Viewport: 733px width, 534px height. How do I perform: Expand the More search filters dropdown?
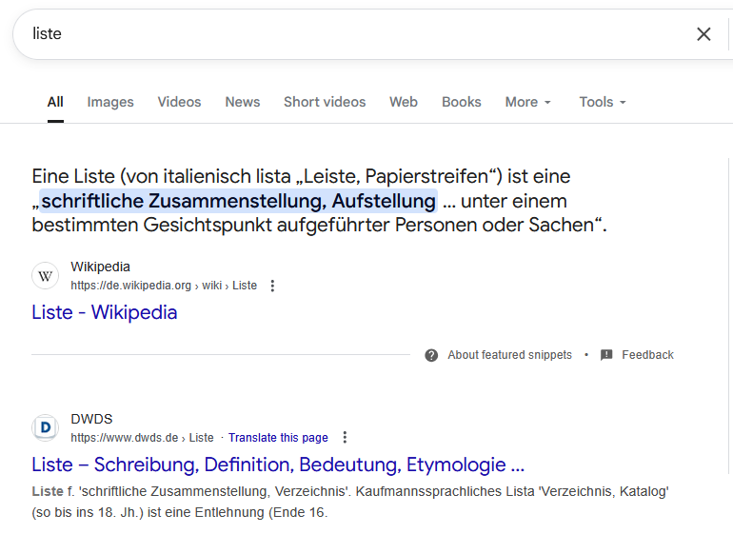527,102
